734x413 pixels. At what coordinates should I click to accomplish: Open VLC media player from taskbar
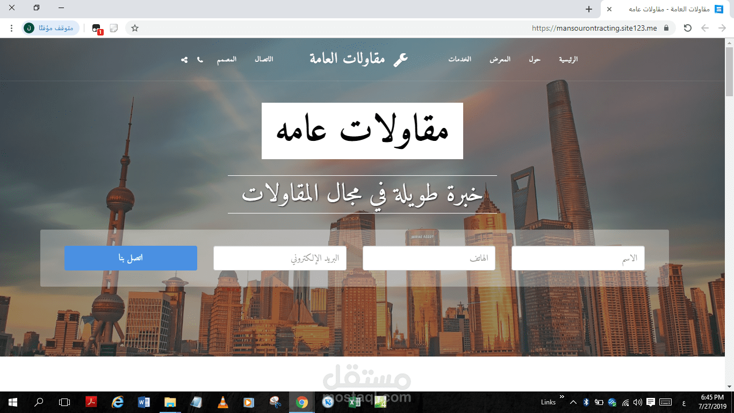(x=222, y=402)
